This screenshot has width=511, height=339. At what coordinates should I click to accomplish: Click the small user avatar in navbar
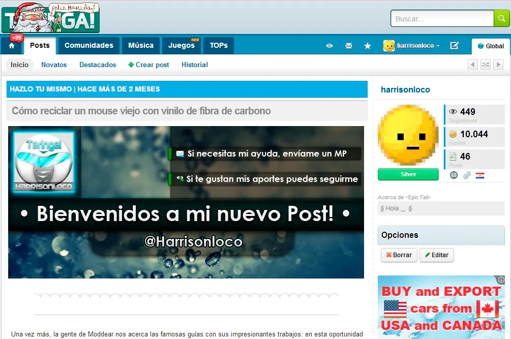[388, 46]
